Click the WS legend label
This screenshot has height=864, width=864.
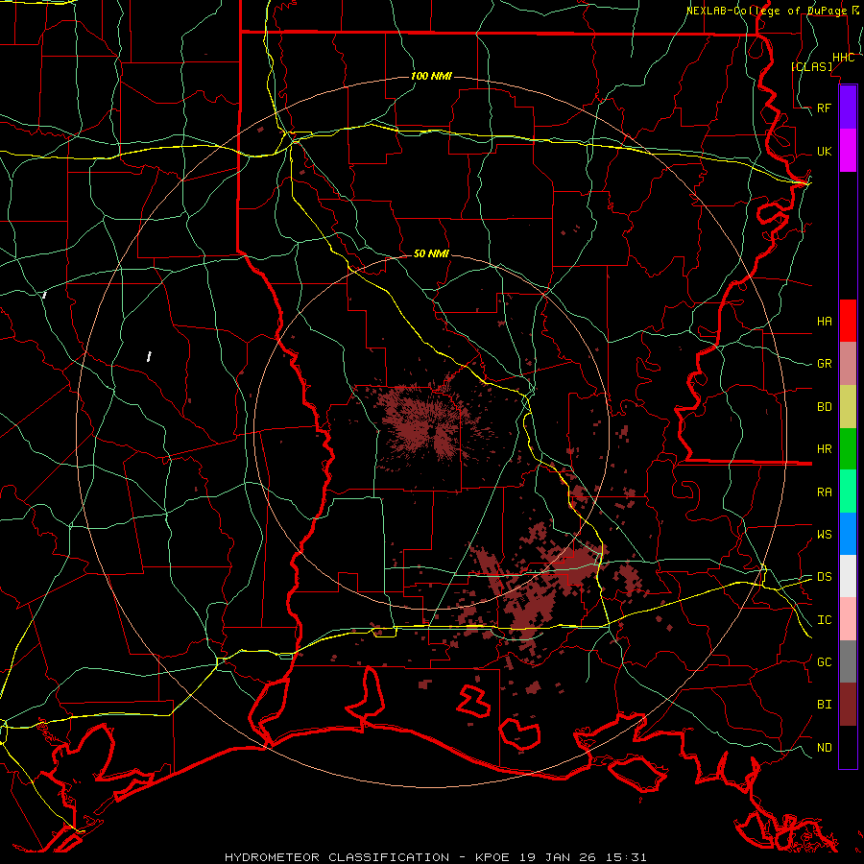point(824,535)
